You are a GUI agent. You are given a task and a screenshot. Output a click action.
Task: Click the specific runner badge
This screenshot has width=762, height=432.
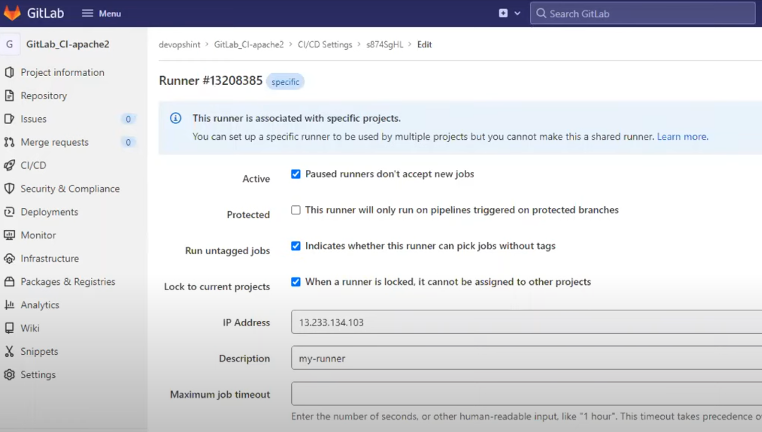pos(285,82)
